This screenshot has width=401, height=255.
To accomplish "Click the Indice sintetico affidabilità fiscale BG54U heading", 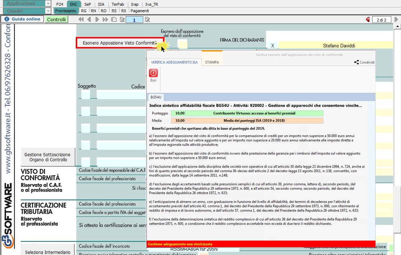I will [256, 105].
